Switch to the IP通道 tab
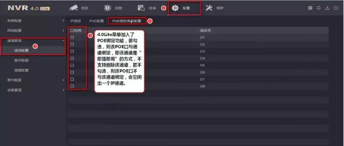 75,21
